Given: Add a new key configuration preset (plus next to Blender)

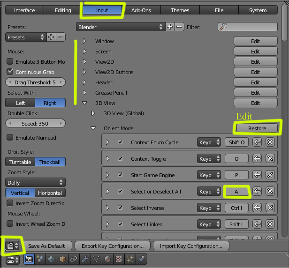Looking at the screenshot, I should pos(170,27).
